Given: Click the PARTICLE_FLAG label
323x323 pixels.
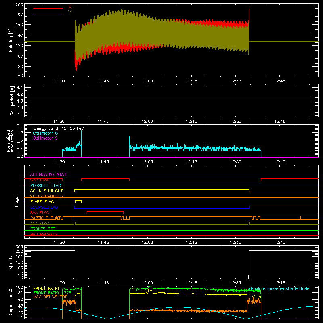Looking at the screenshot, I should tap(45, 218).
